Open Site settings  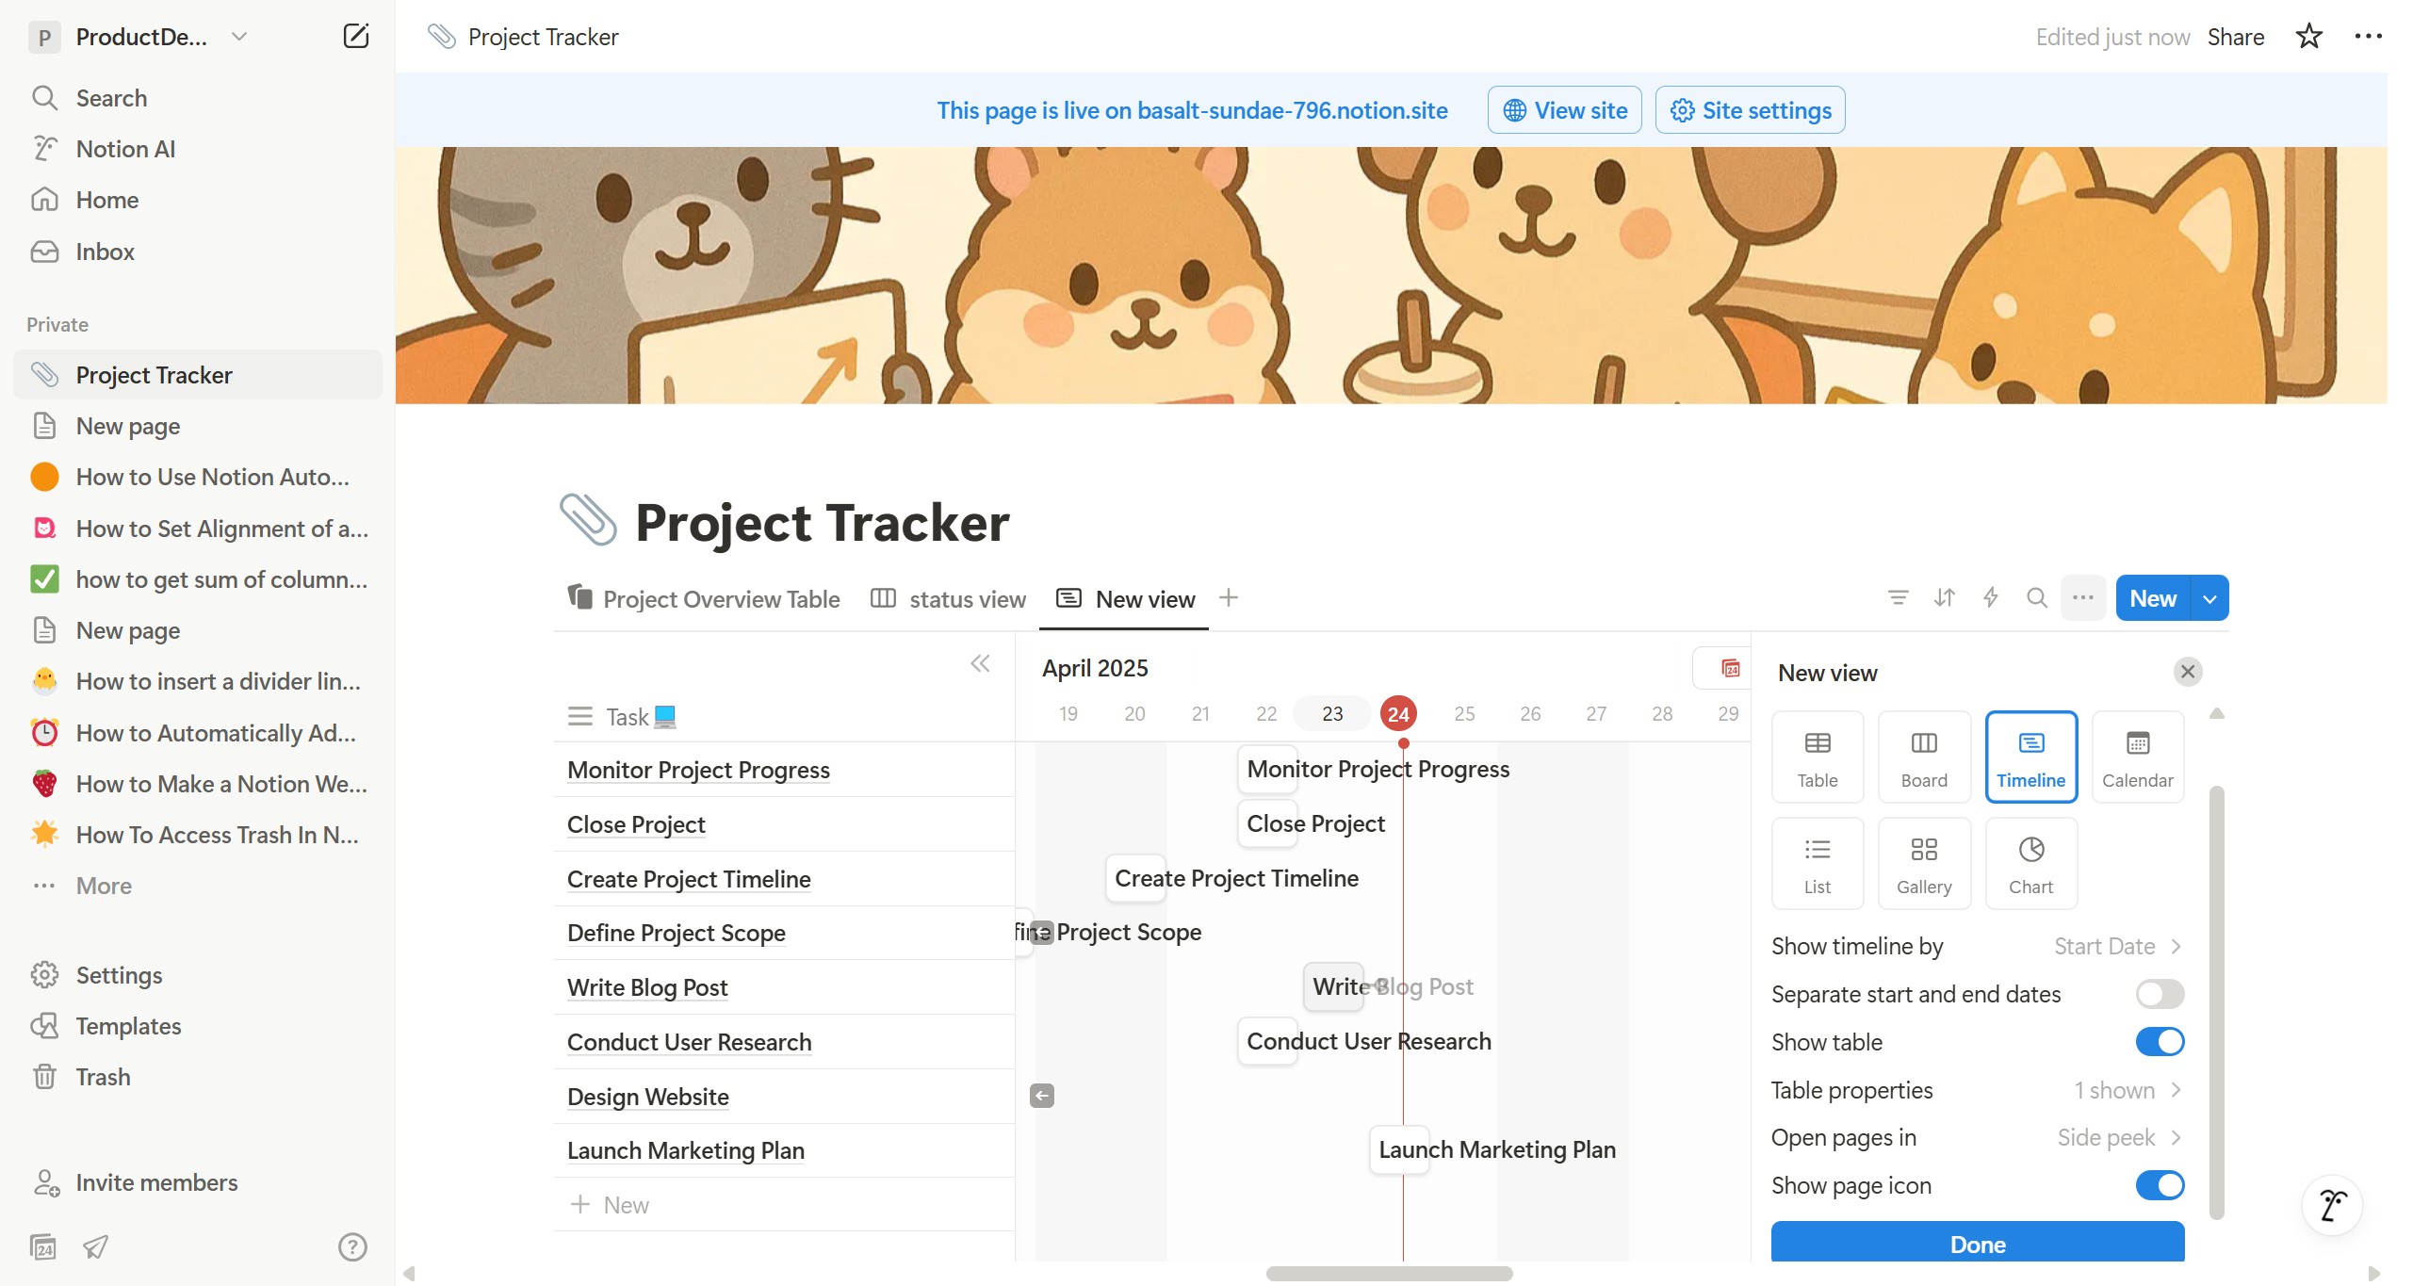tap(1750, 110)
